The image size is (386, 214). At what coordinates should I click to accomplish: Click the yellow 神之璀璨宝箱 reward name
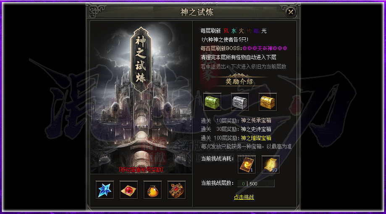click(256, 138)
